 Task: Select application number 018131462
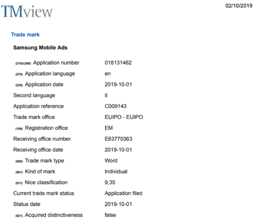pos(118,63)
